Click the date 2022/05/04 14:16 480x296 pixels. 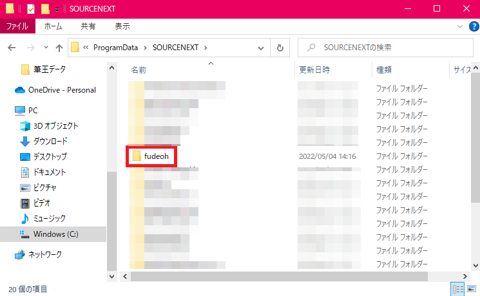pos(327,156)
